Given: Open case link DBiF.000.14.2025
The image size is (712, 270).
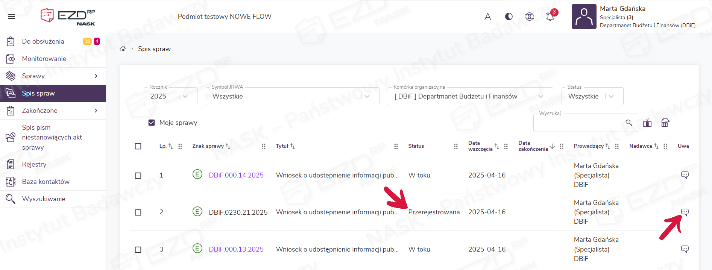Looking at the screenshot, I should [x=236, y=175].
